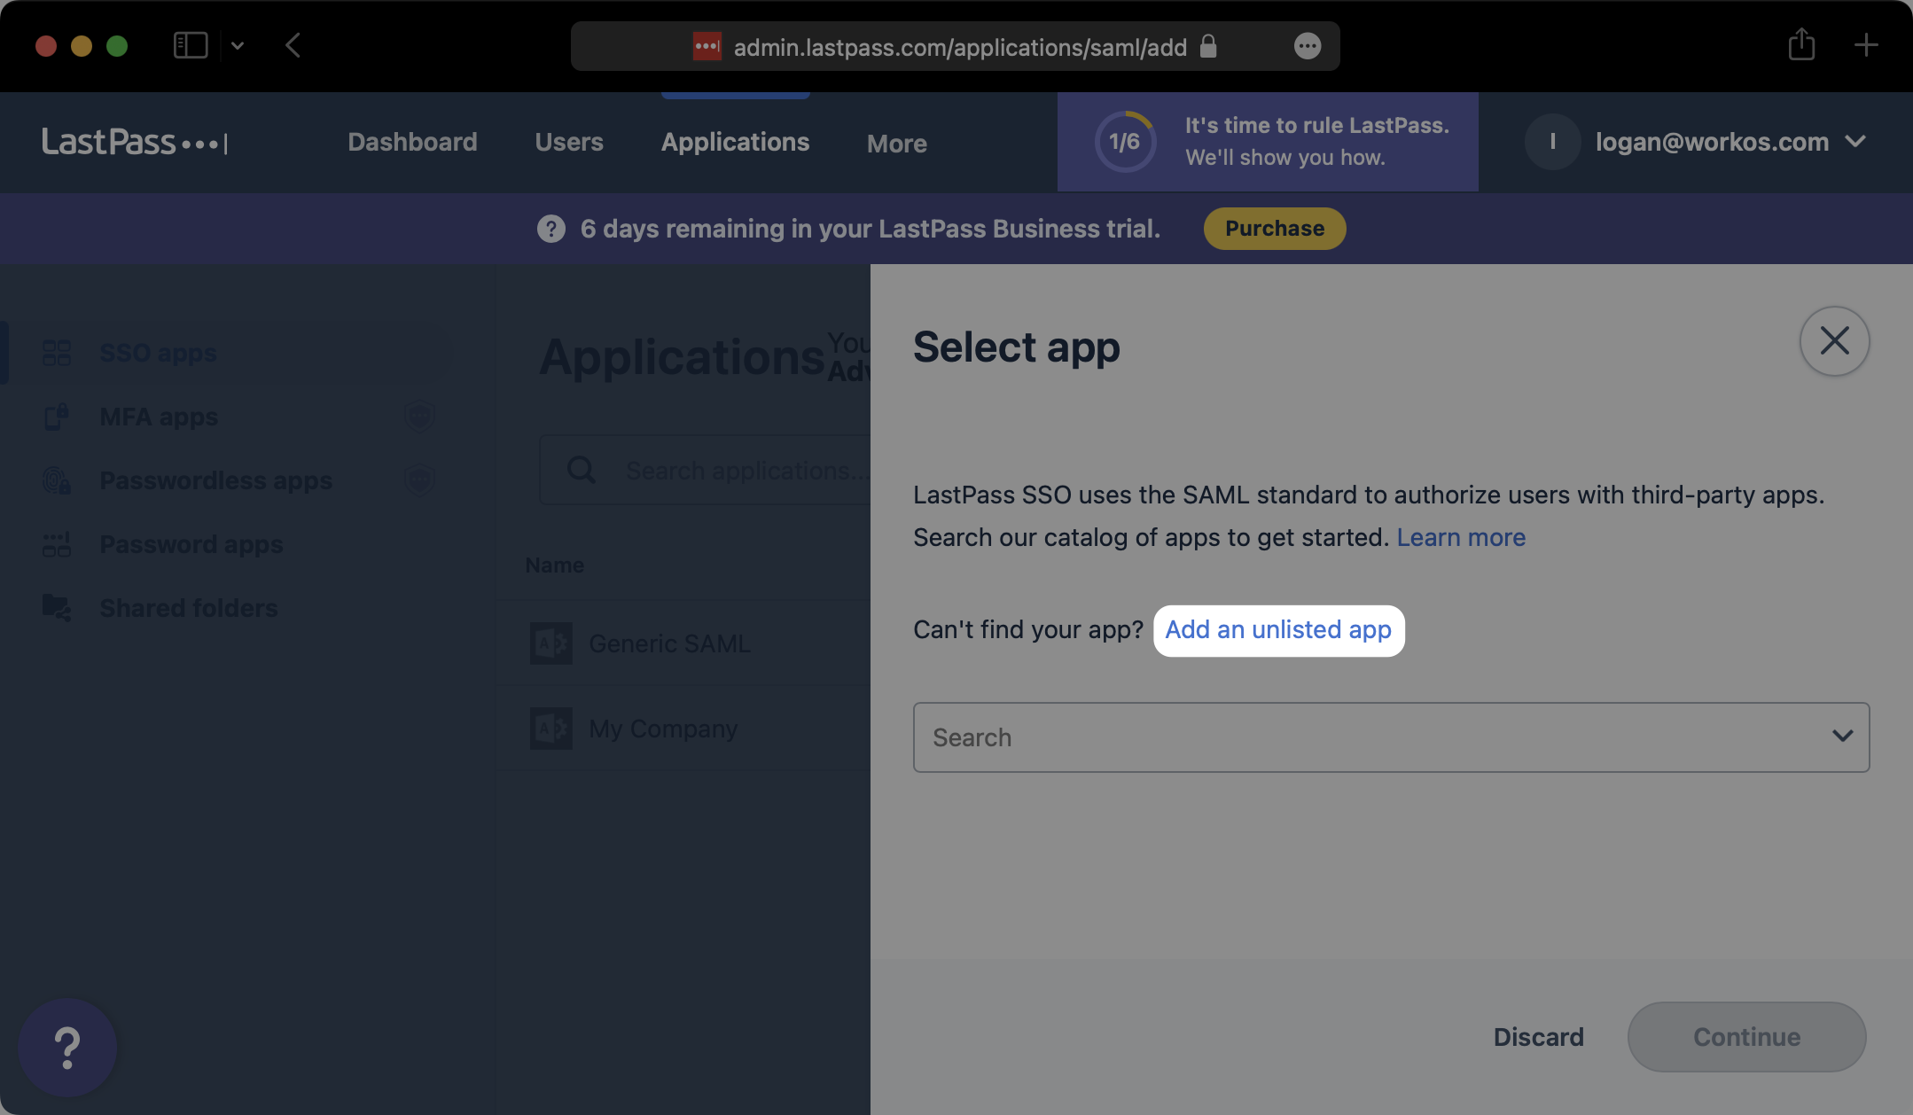Click the Shared folders sidebar icon
1913x1115 pixels.
(57, 606)
